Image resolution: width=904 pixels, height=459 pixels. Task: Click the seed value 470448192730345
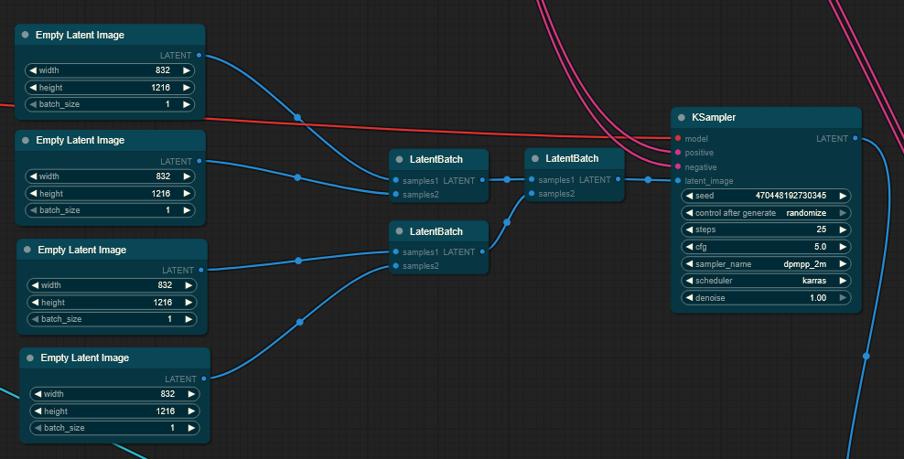791,196
